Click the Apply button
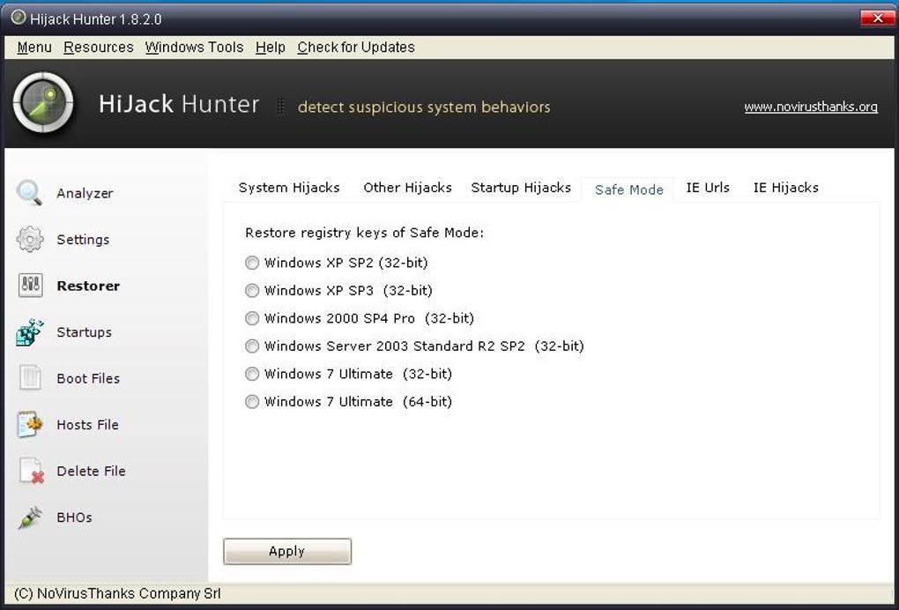Viewport: 899px width, 610px height. coord(287,551)
